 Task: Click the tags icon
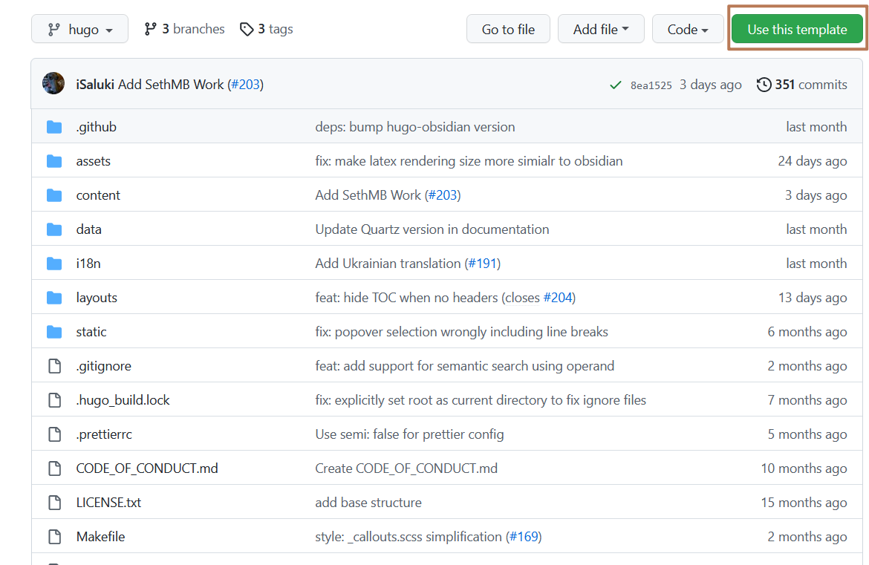click(247, 29)
